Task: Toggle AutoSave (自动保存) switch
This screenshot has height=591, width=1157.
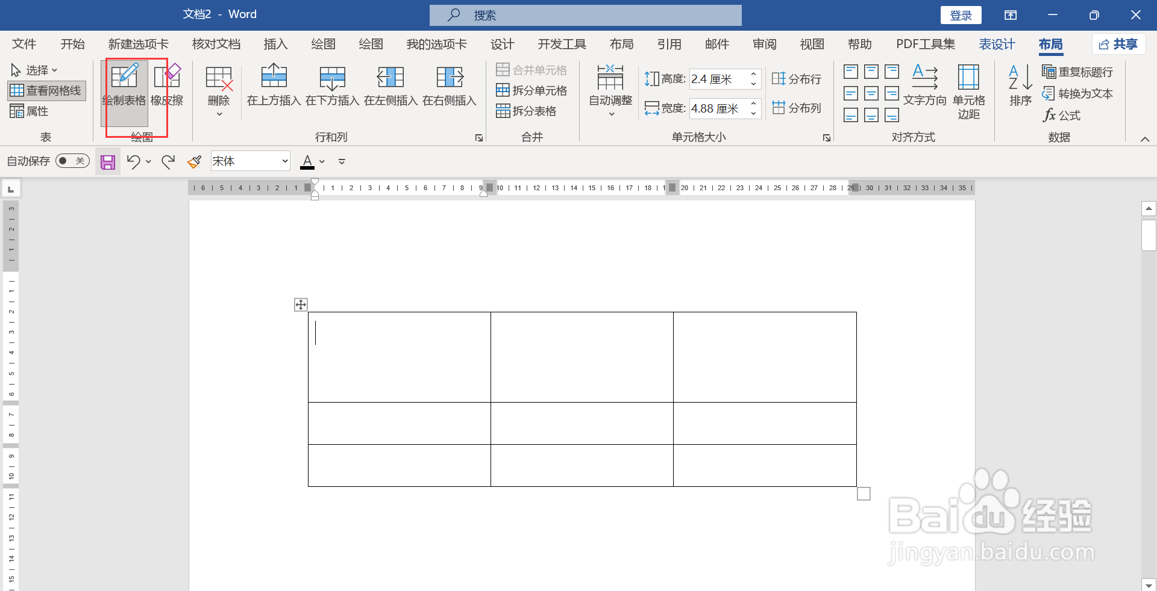Action: click(x=72, y=161)
